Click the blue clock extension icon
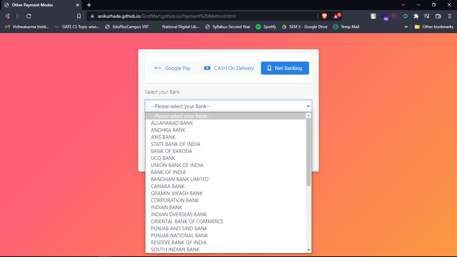The width and height of the screenshot is (457, 257). 405,16
